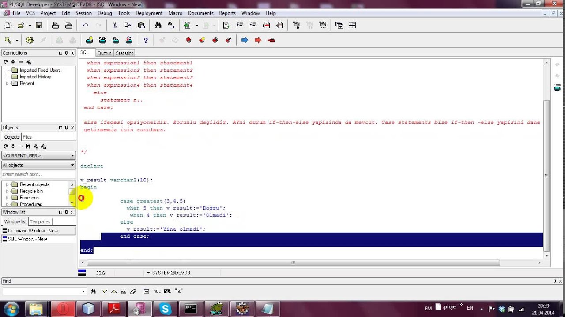Switch to the Statistics tab
Screen dimensions: 565x317
[124, 53]
